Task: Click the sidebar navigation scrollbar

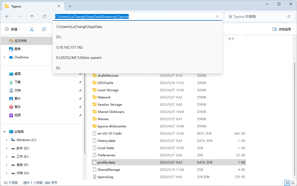Action: coord(85,113)
